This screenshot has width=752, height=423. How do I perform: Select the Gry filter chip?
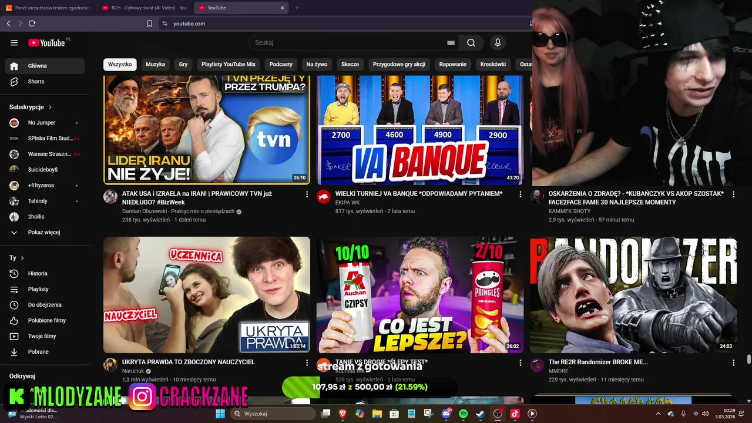183,65
